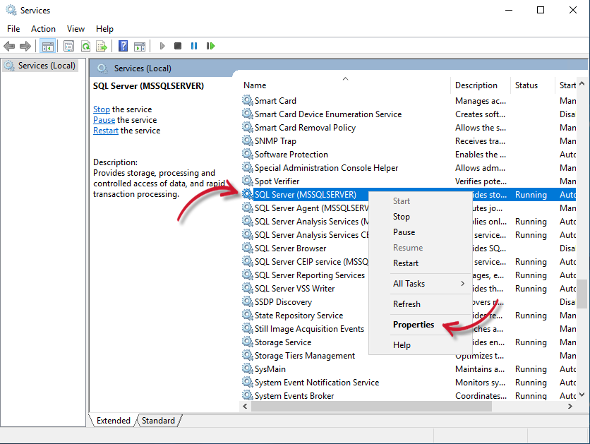Select SQL Server Browser in the services list
Screen dimensions: 590x444
click(x=289, y=248)
